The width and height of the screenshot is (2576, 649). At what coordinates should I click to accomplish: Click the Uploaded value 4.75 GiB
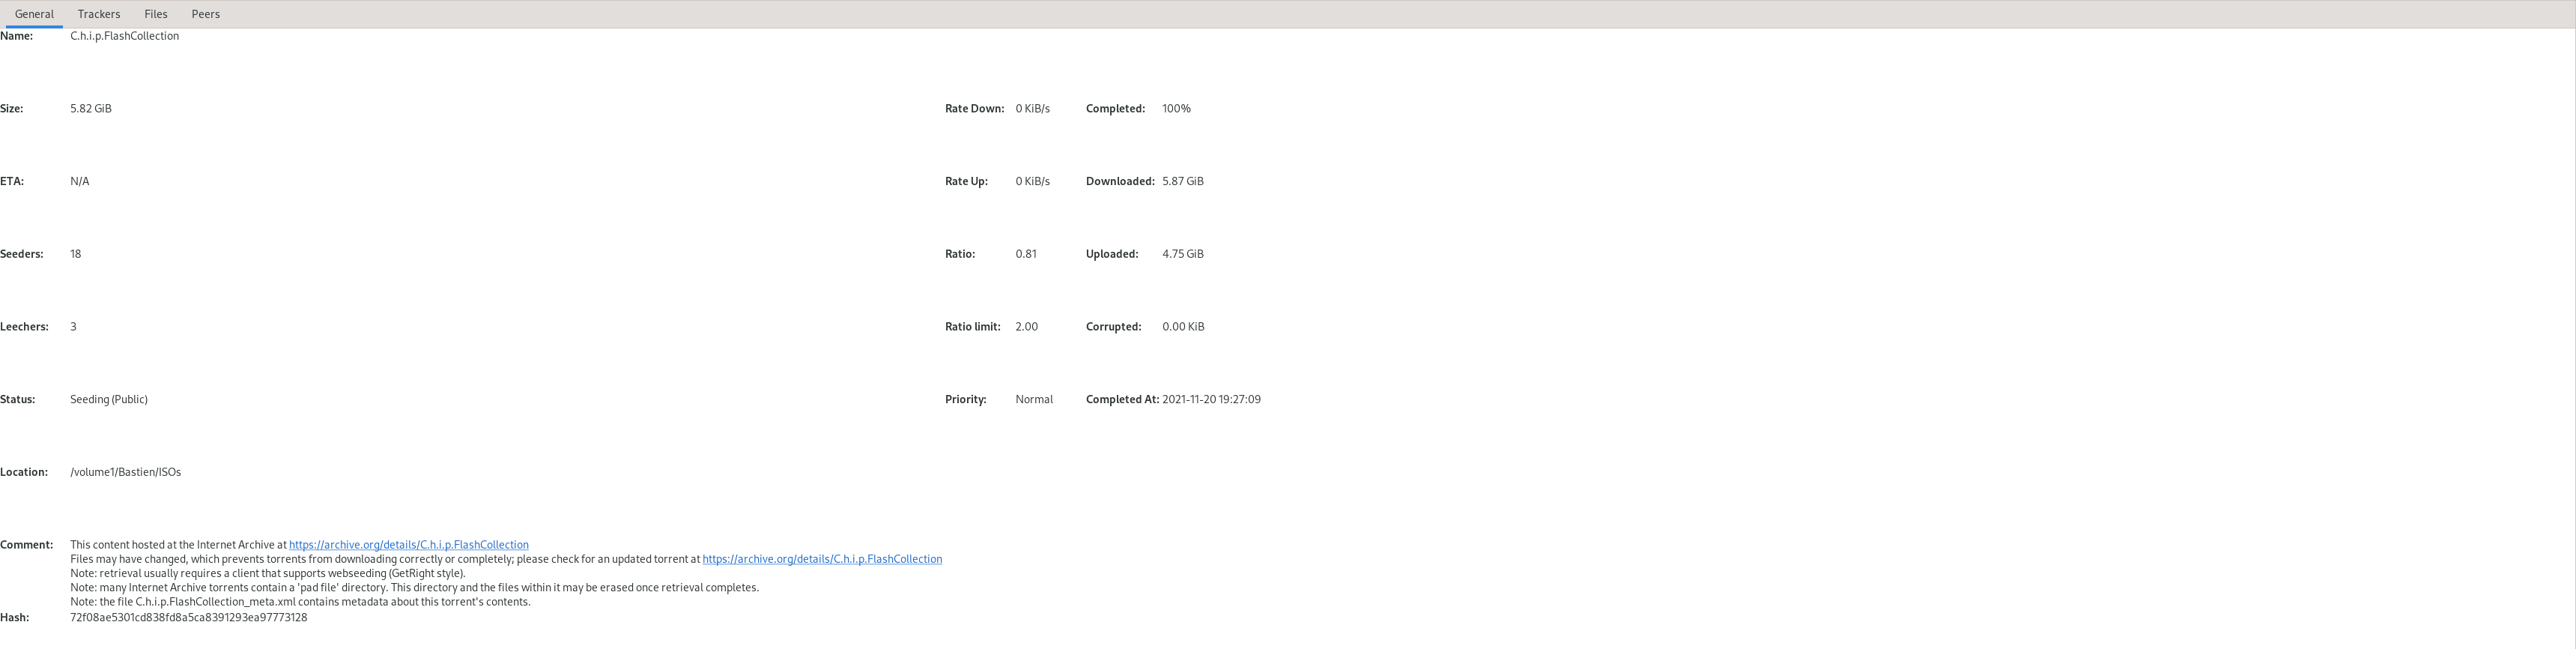tap(1183, 254)
